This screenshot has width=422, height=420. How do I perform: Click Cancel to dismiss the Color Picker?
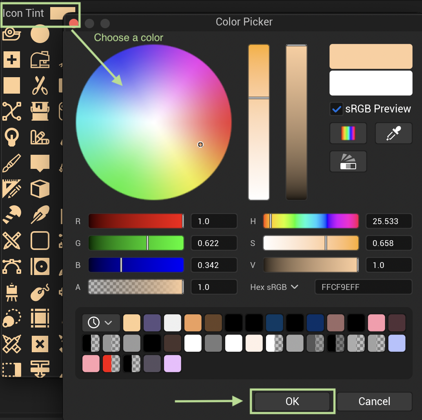pos(374,401)
